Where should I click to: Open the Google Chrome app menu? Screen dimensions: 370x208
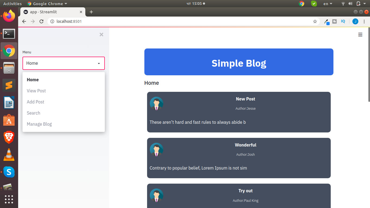coord(47,4)
